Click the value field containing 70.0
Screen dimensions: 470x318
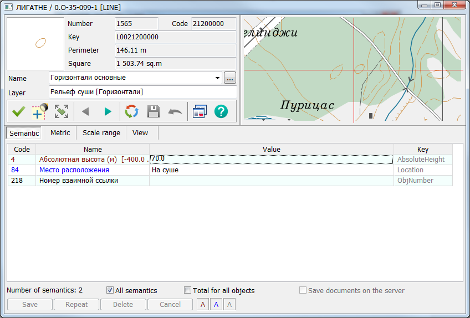271,159
